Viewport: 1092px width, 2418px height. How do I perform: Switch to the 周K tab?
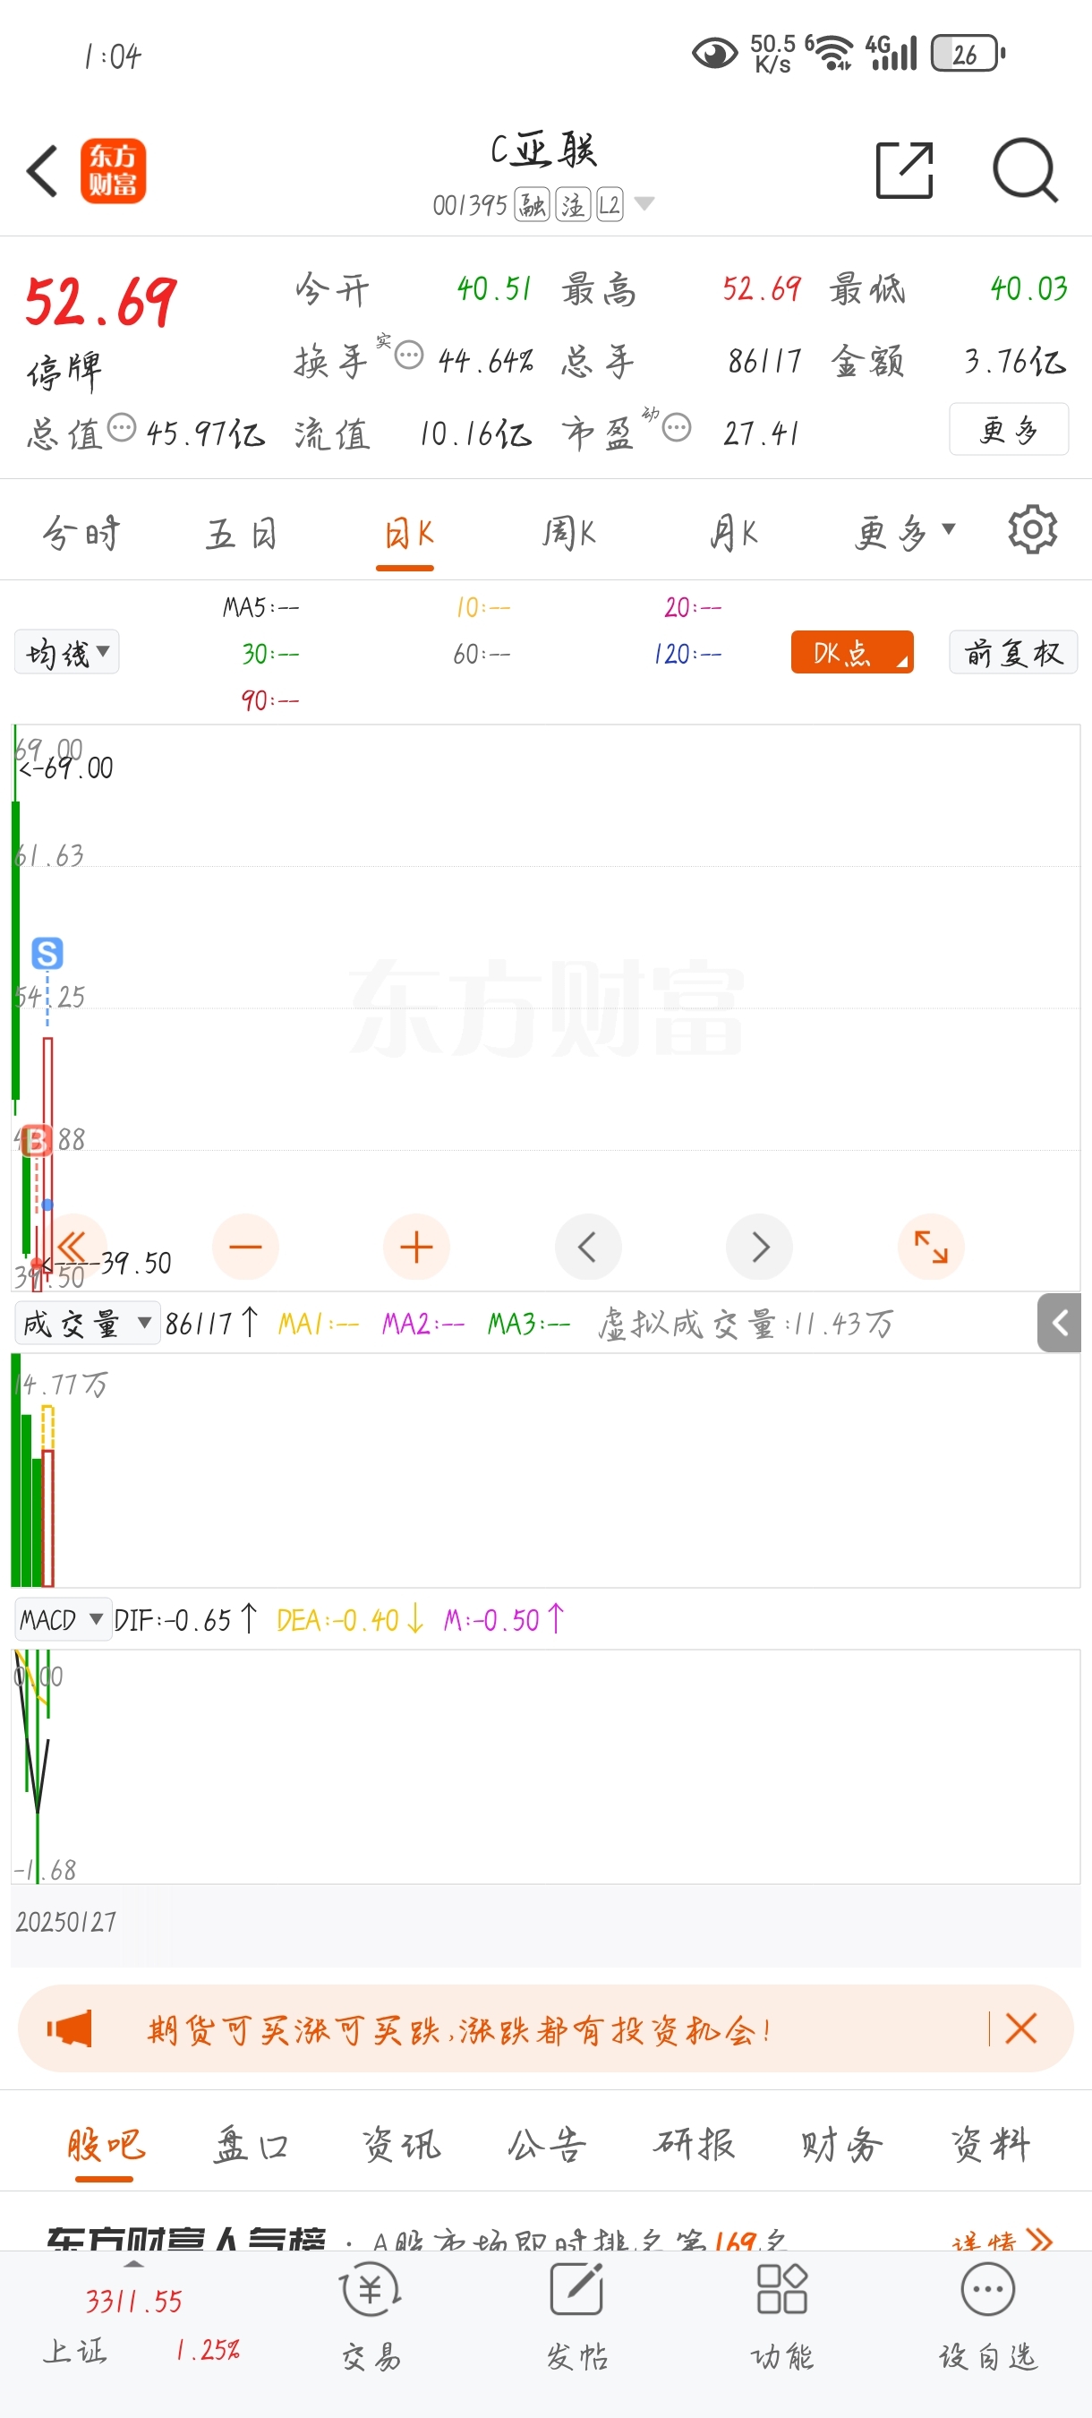point(568,533)
